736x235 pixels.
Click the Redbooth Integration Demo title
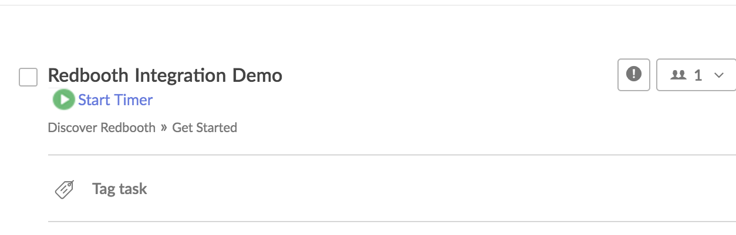tap(165, 75)
